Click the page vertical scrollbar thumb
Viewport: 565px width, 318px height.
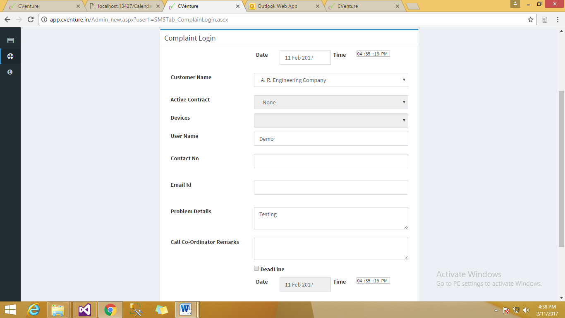pyautogui.click(x=561, y=169)
